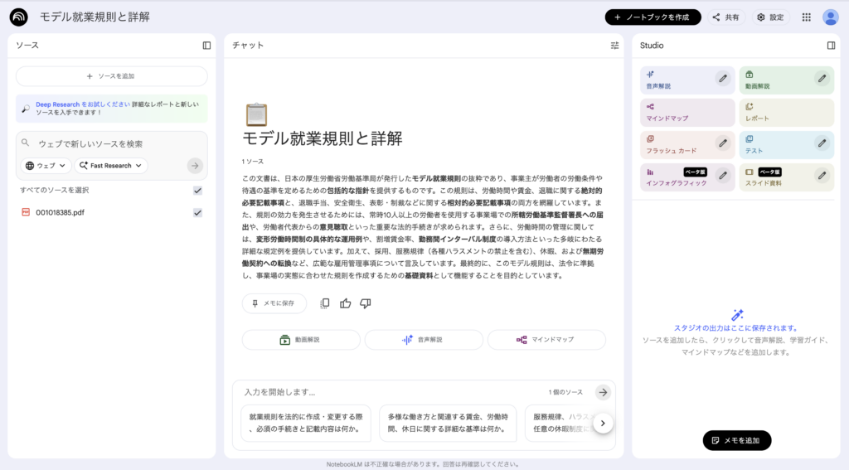The width and height of the screenshot is (849, 470).
Task: Click the NotebookLM logo icon
Action: click(x=18, y=17)
